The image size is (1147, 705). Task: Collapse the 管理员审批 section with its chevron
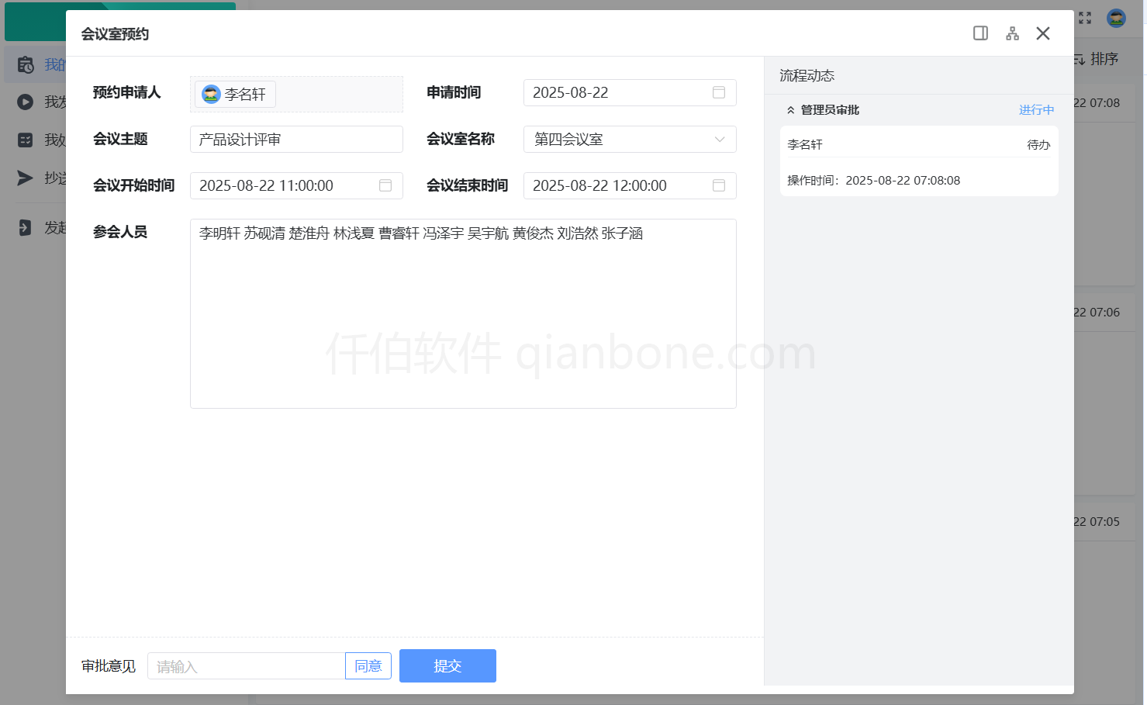[x=790, y=109]
